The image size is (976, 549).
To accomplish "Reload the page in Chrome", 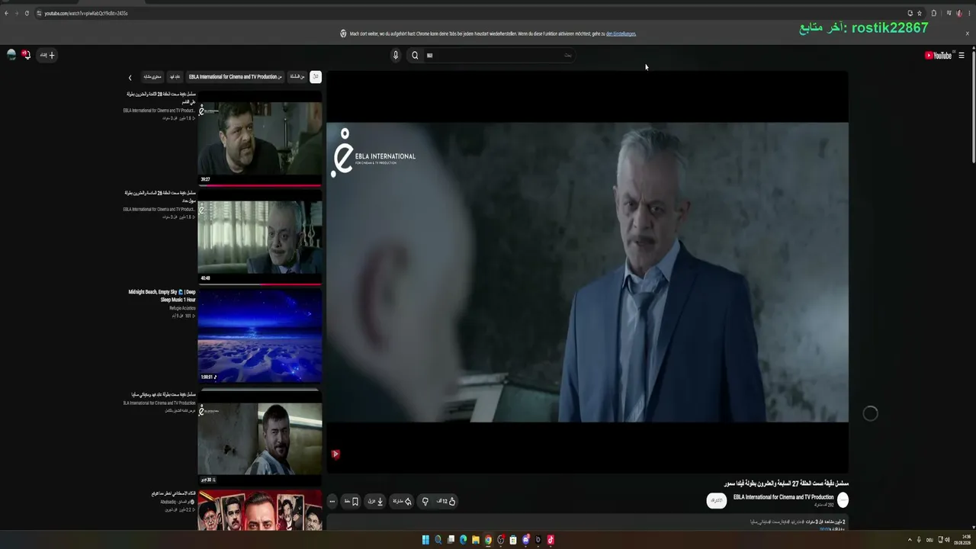I will (x=27, y=13).
